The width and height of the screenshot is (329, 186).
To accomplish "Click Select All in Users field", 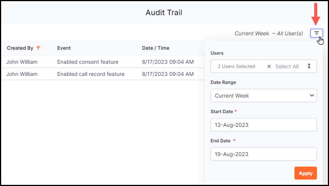I will click(x=287, y=66).
